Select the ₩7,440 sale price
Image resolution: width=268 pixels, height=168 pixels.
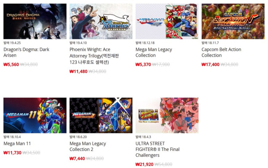pyautogui.click(x=77, y=159)
